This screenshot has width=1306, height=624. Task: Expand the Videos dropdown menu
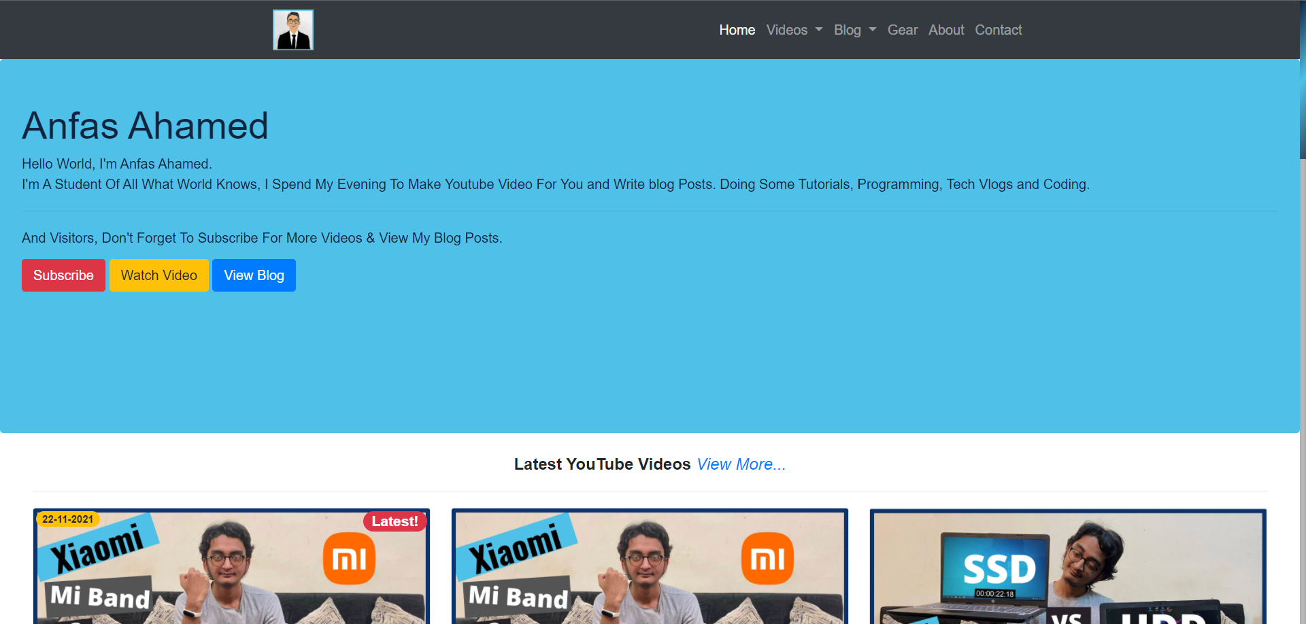coord(794,30)
